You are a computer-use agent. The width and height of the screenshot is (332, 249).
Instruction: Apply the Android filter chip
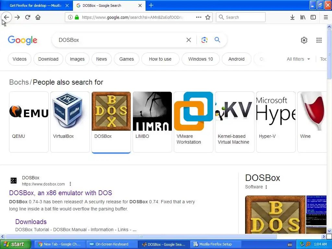coord(236,59)
